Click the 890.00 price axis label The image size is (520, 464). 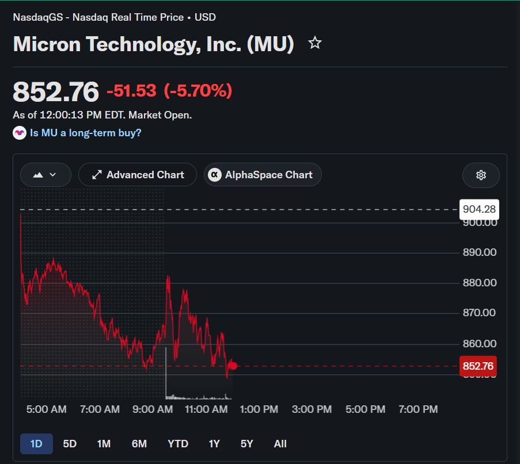pyautogui.click(x=480, y=252)
